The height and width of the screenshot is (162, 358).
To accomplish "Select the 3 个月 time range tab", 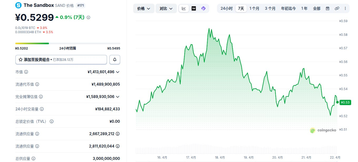I will pos(270,8).
